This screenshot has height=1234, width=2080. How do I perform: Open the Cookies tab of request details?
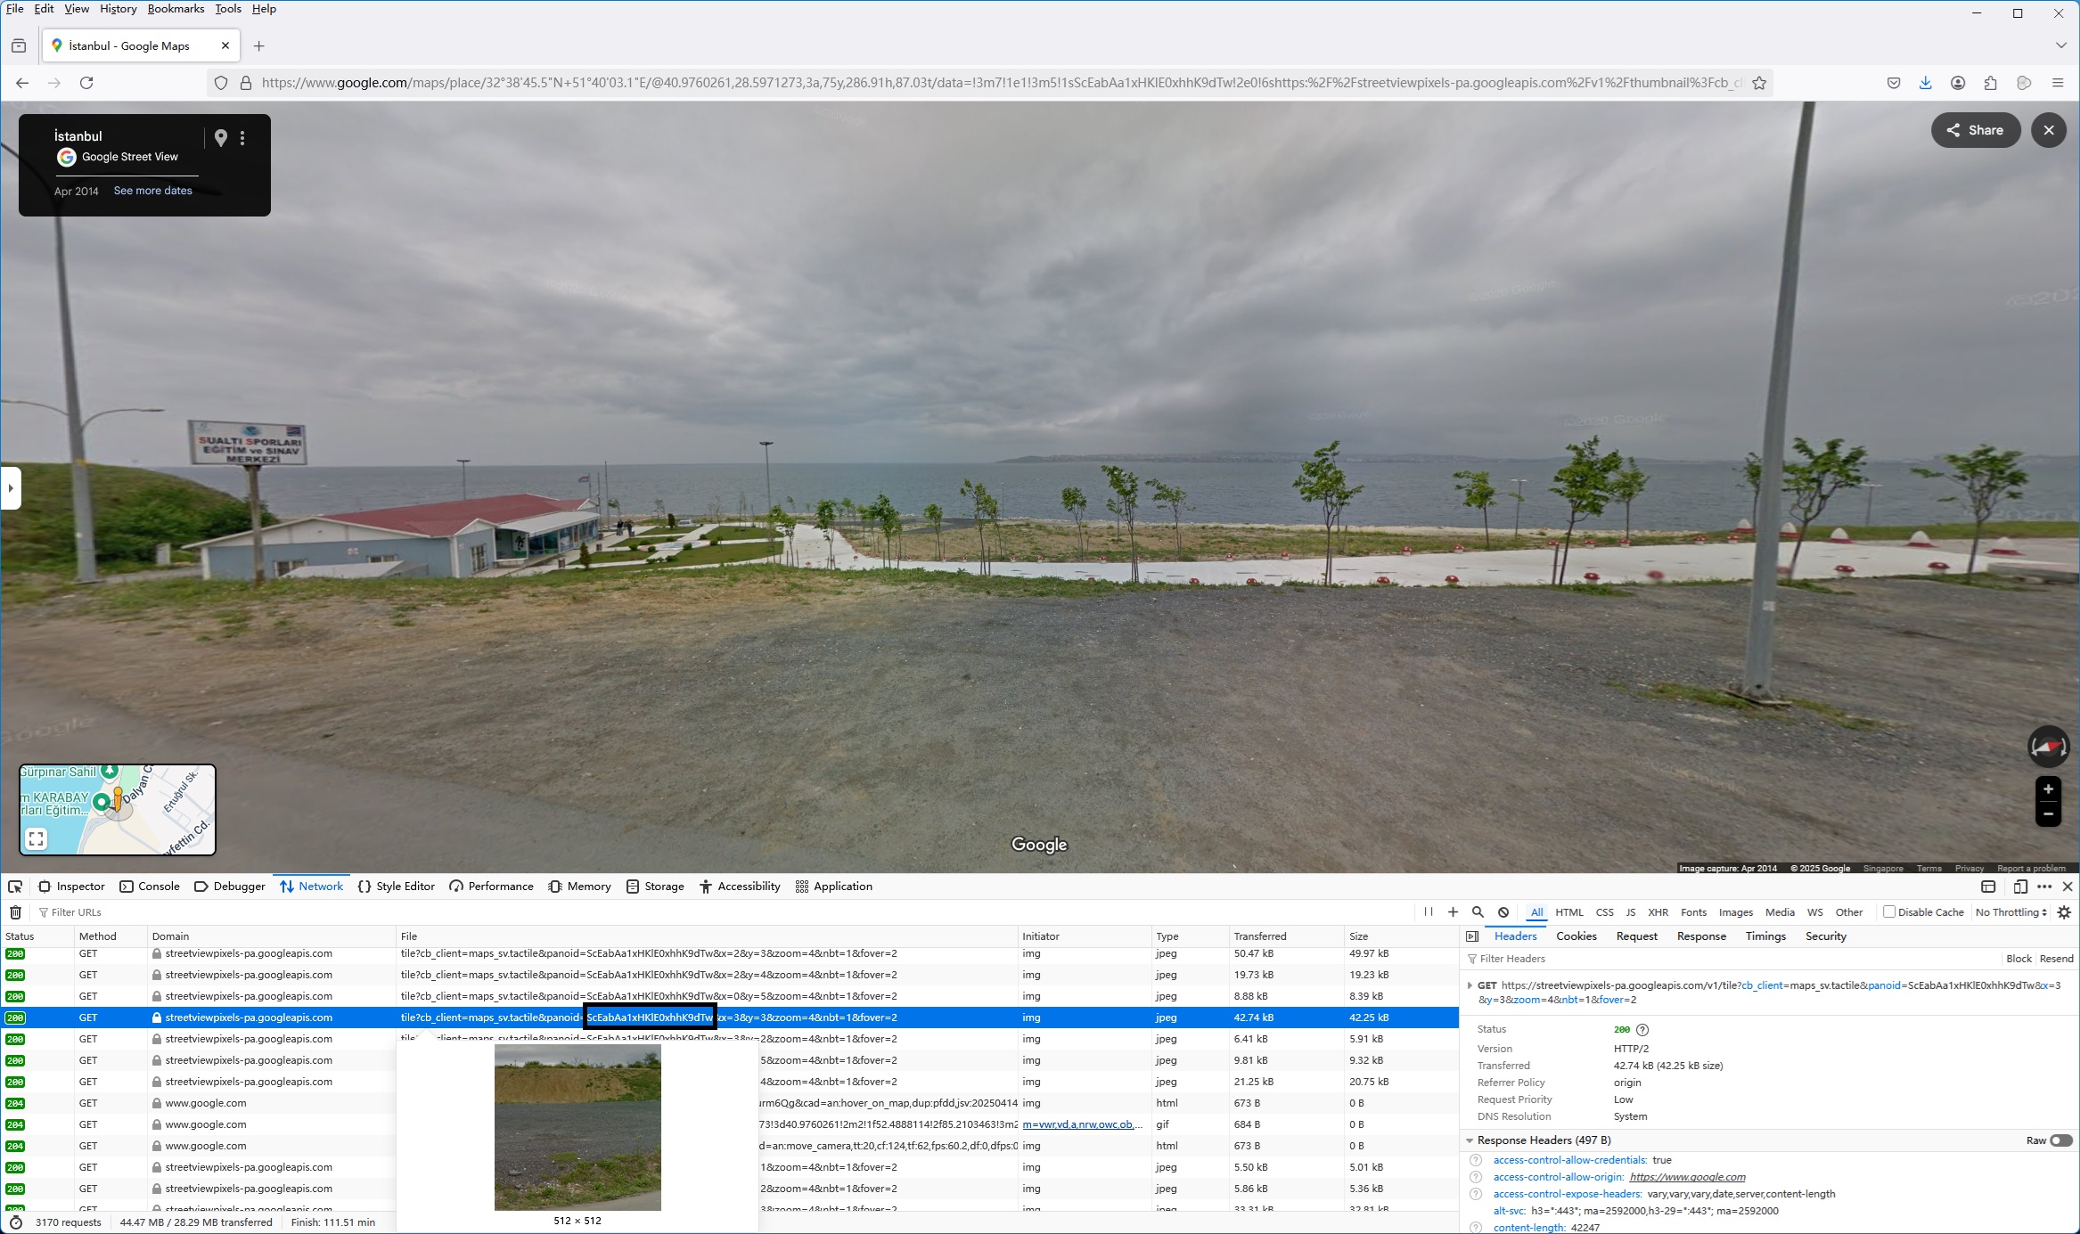(1576, 936)
